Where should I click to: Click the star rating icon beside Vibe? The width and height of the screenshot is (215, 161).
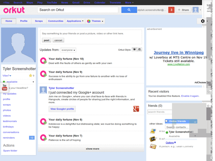[30, 75]
